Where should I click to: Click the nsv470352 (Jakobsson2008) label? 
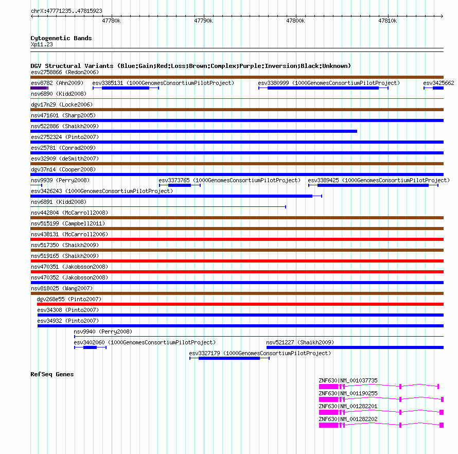69,277
